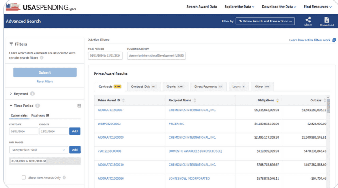Click the glossary icon at Time Period's right

coord(79,106)
